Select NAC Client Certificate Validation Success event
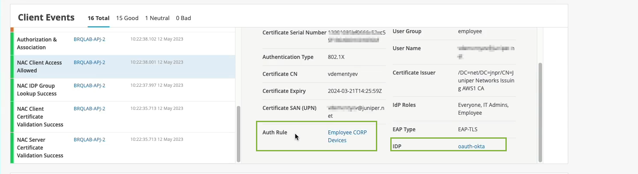638x174 pixels. click(x=123, y=117)
